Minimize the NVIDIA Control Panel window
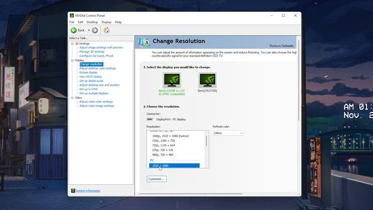This screenshot has height=210, width=373. click(x=272, y=16)
